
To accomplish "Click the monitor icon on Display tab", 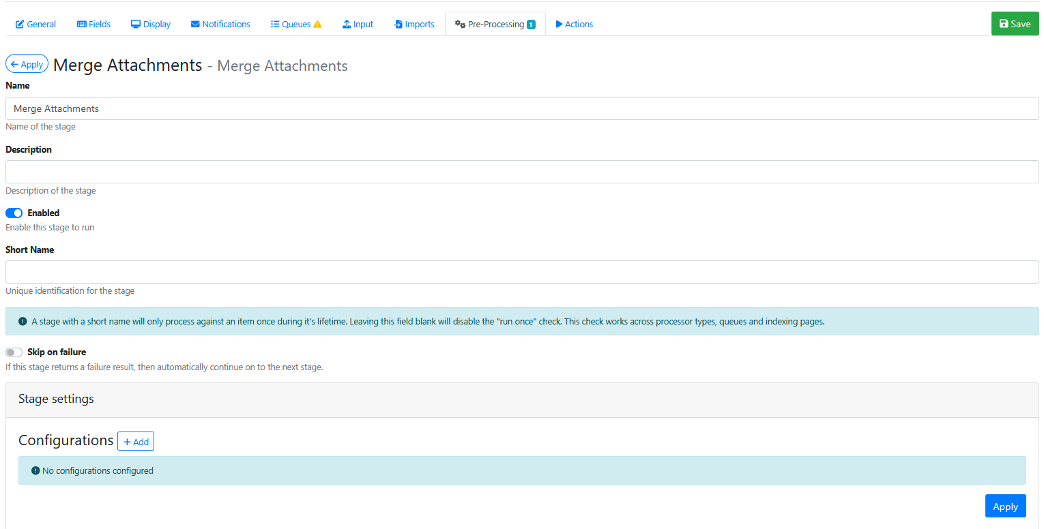I will [136, 25].
